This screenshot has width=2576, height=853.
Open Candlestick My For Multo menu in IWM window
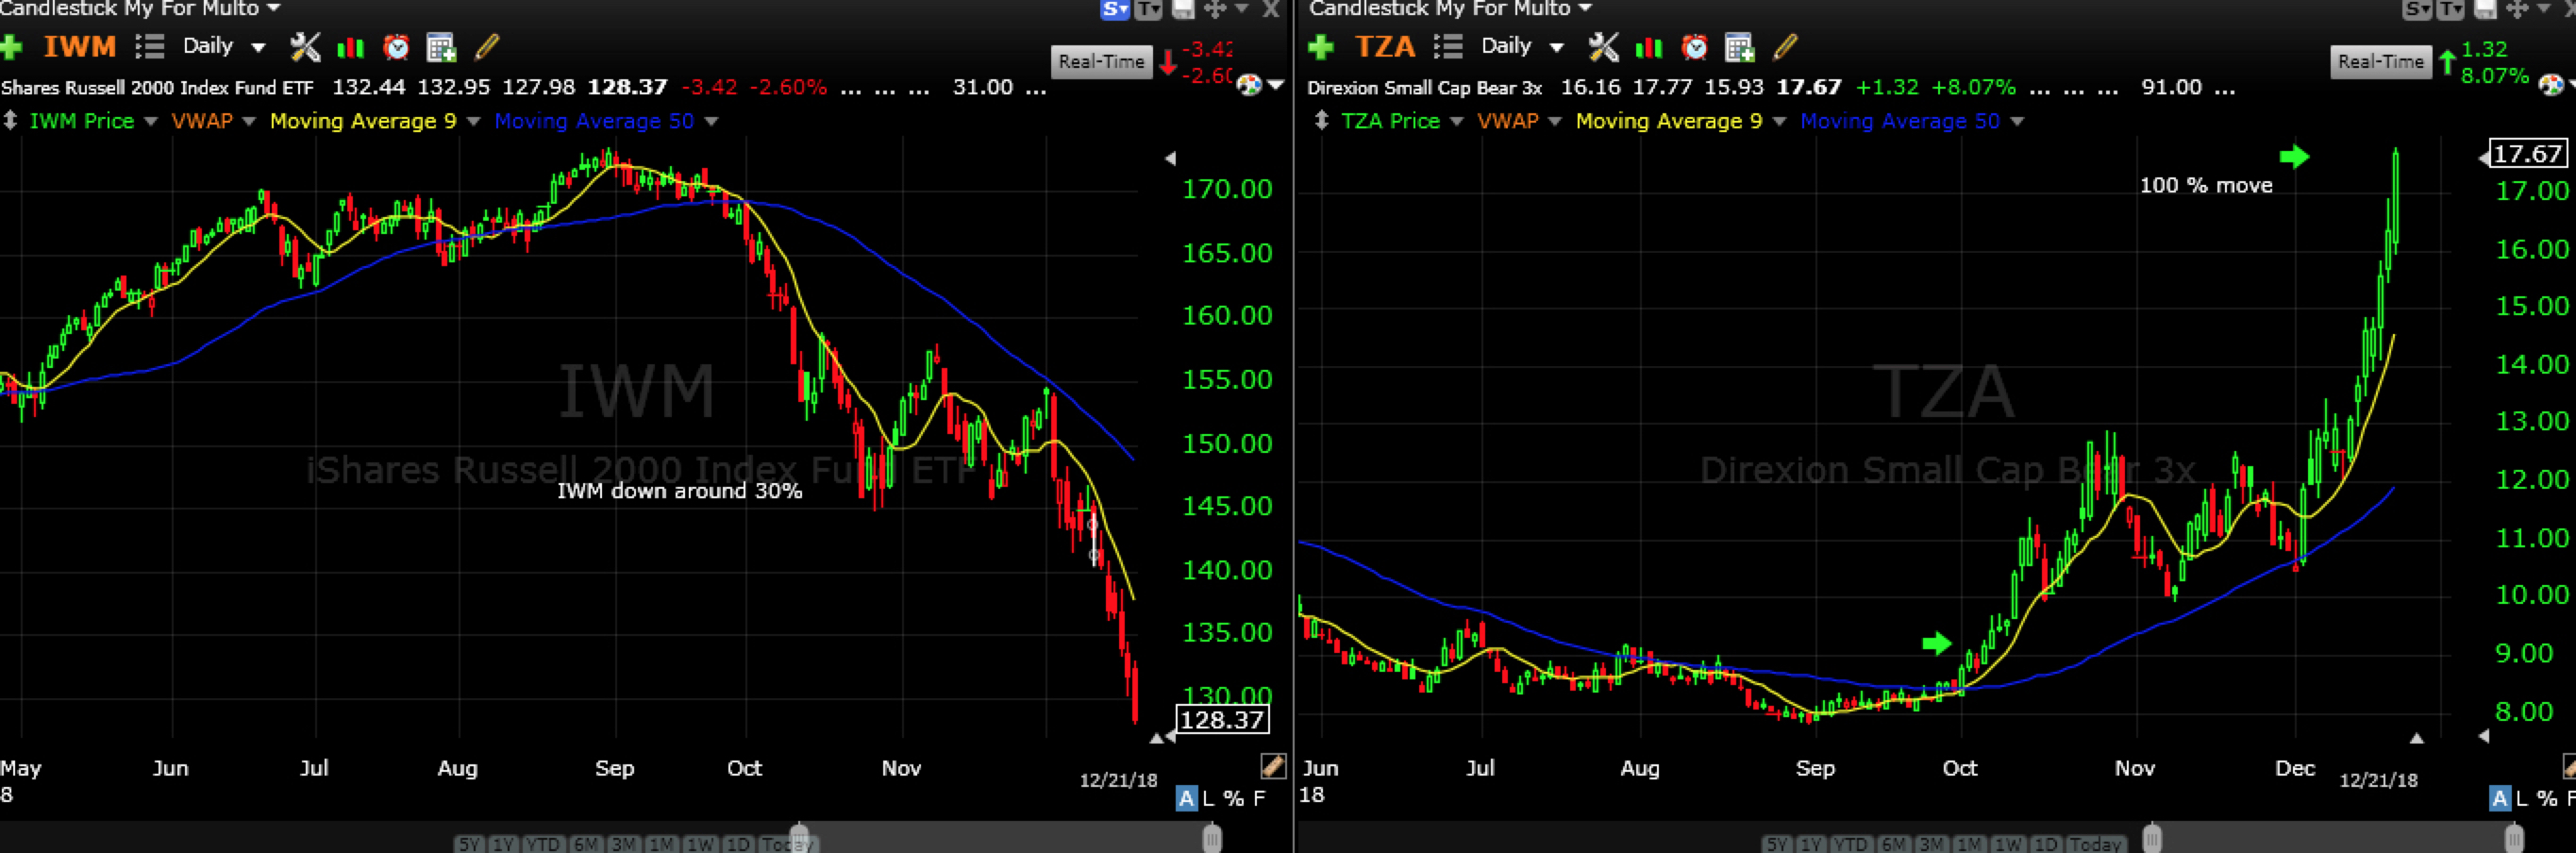tap(140, 9)
